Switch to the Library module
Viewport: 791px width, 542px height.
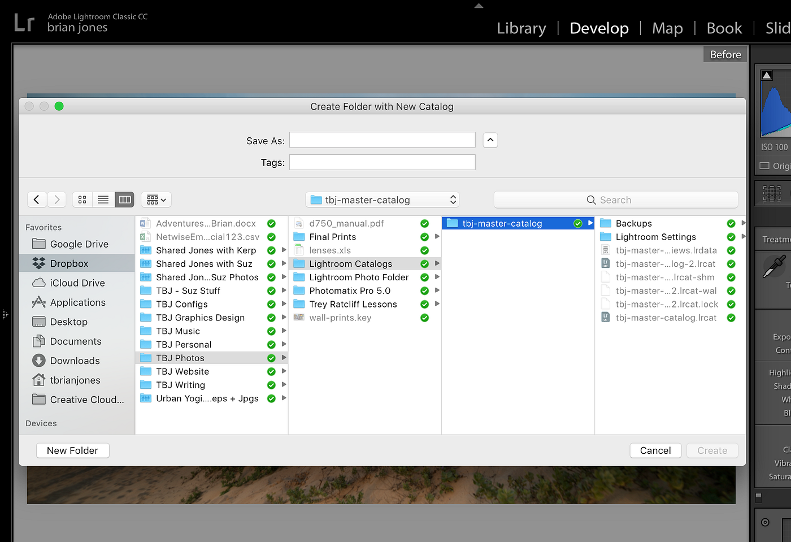(x=521, y=28)
